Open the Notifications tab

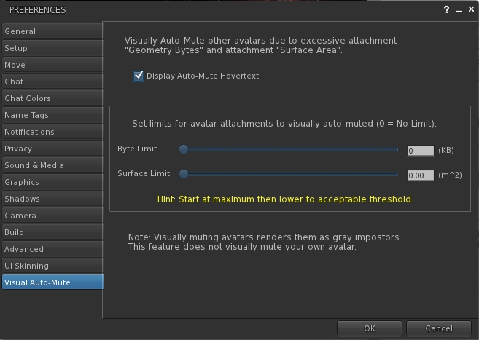coord(52,132)
